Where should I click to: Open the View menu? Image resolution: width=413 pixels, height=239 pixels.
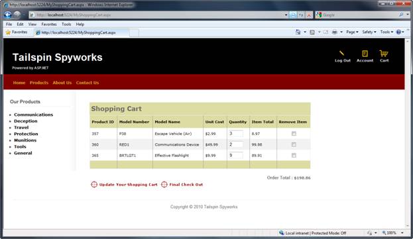[x=32, y=24]
